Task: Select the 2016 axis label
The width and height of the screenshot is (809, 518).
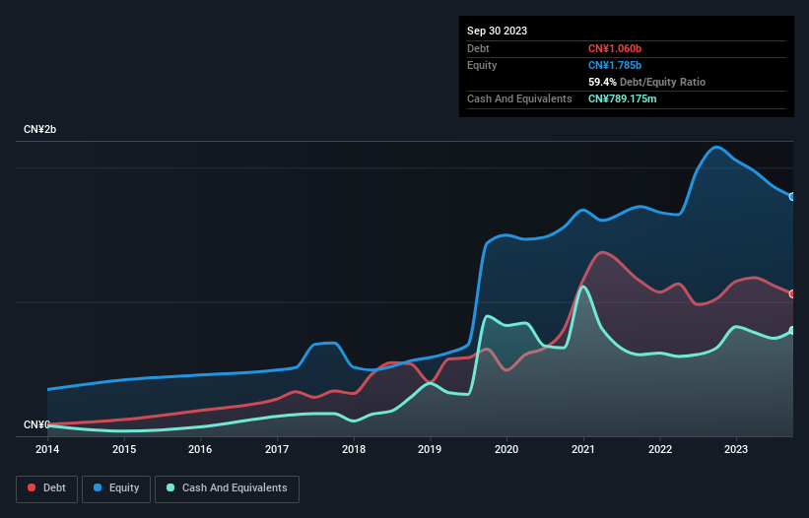Action: (x=200, y=449)
